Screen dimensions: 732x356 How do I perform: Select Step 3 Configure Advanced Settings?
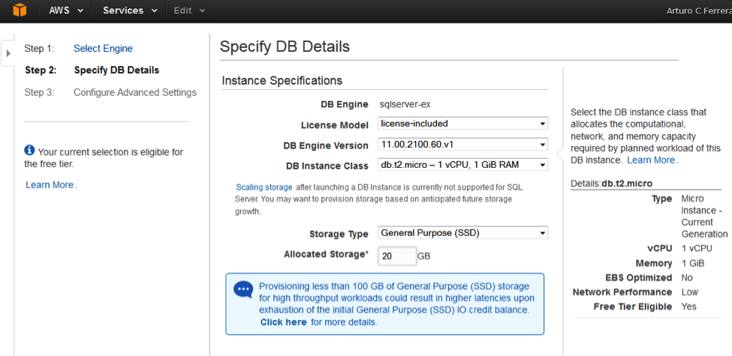point(135,92)
